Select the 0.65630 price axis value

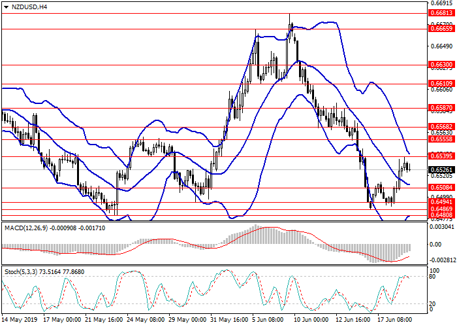coord(441,132)
